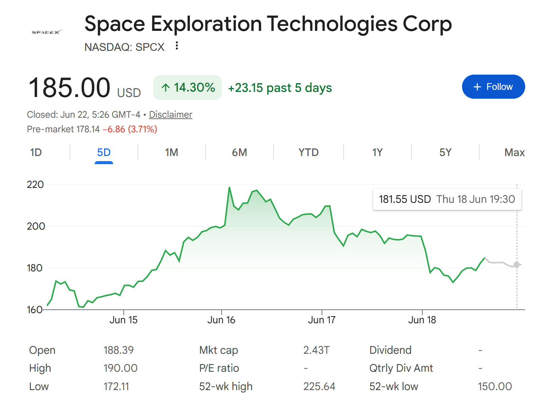
Task: Click the company name heading
Action: (268, 24)
